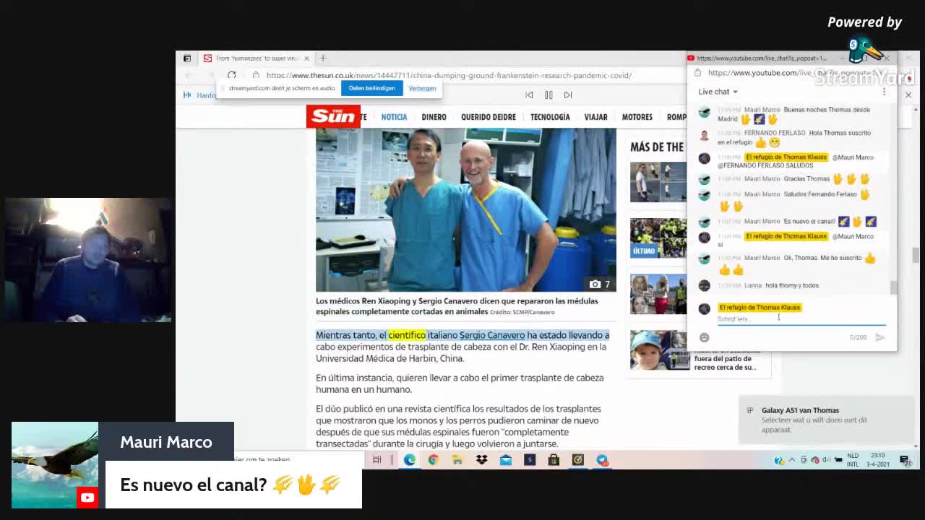Follow the 'Sergio Canavero' link
This screenshot has width=925, height=520.
tap(492, 335)
